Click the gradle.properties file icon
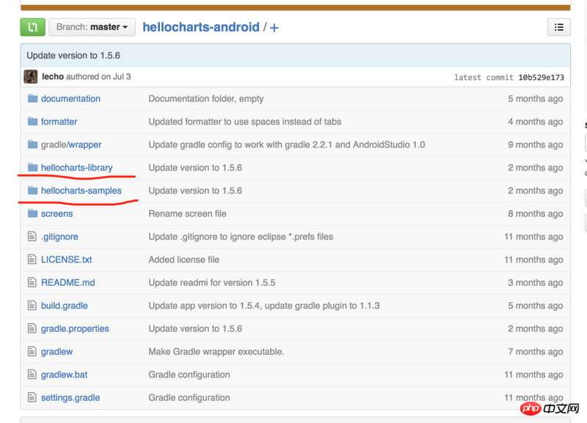This screenshot has height=423, width=587. click(32, 328)
